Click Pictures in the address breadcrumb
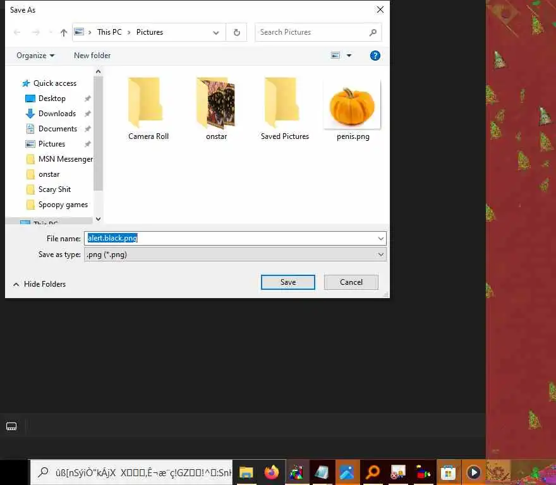This screenshot has height=485, width=556. pos(150,32)
